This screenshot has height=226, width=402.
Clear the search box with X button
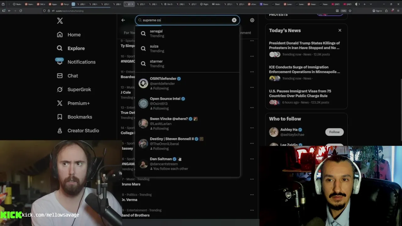pyautogui.click(x=234, y=20)
